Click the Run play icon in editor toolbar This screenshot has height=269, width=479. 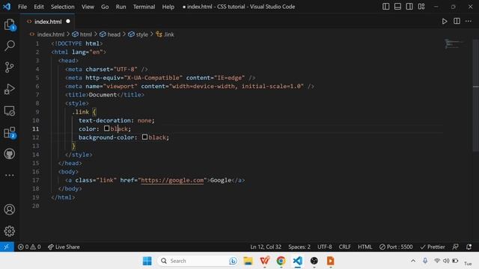[445, 22]
